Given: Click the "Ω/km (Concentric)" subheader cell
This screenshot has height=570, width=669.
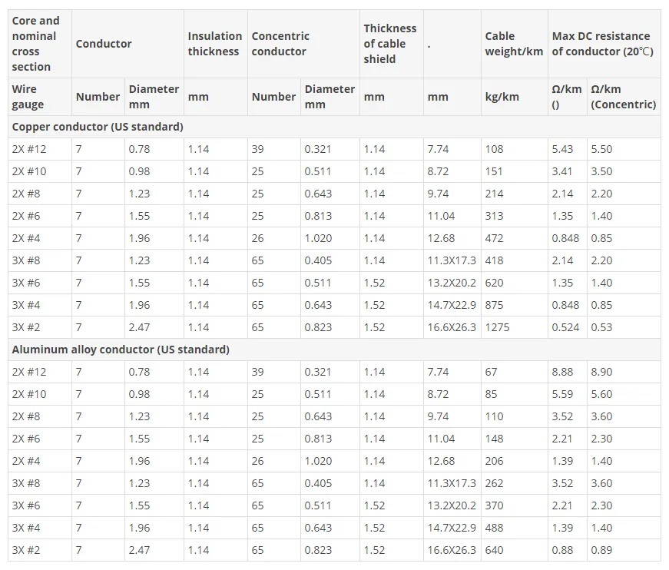Looking at the screenshot, I should point(623,97).
